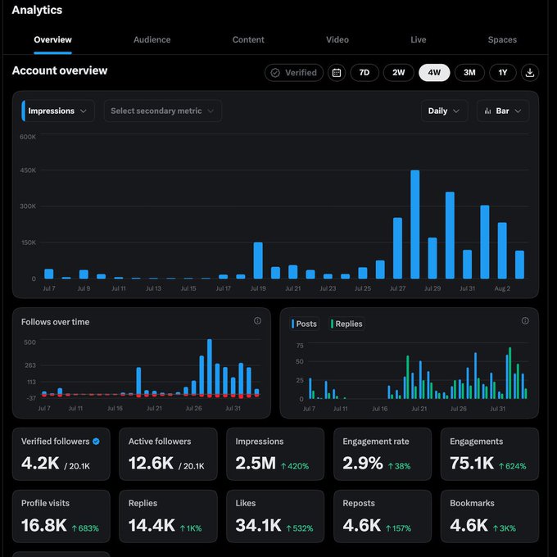Viewport: 557px width, 557px height.
Task: Open the Impressions primary metric dropdown
Action: [58, 111]
